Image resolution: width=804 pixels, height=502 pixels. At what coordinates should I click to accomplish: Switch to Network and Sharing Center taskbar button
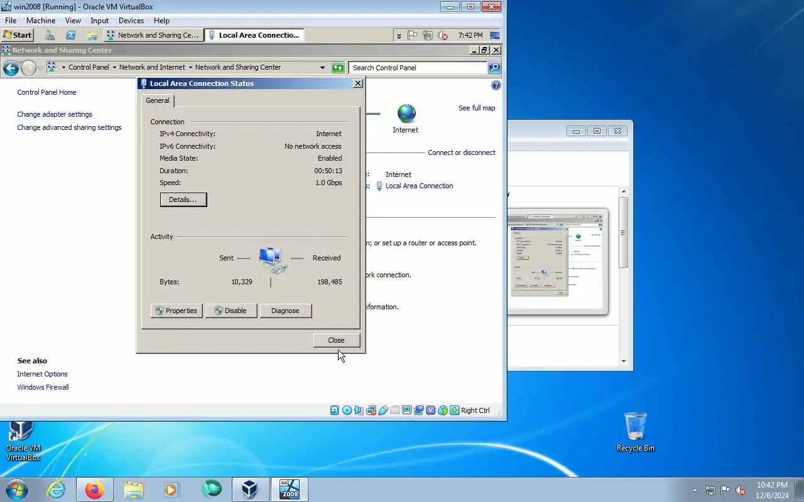153,35
